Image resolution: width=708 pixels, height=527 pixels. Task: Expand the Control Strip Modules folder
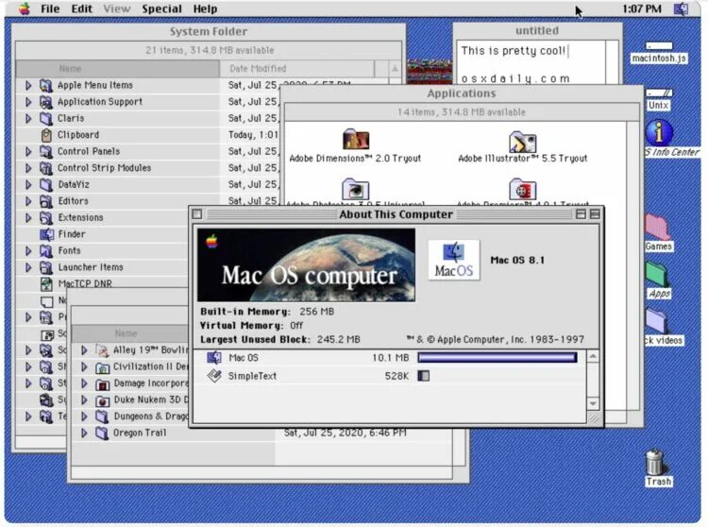click(x=28, y=168)
